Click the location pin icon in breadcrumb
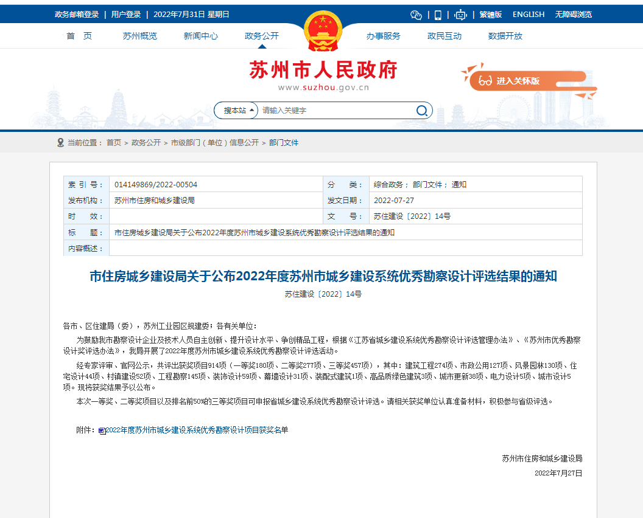 (x=60, y=143)
